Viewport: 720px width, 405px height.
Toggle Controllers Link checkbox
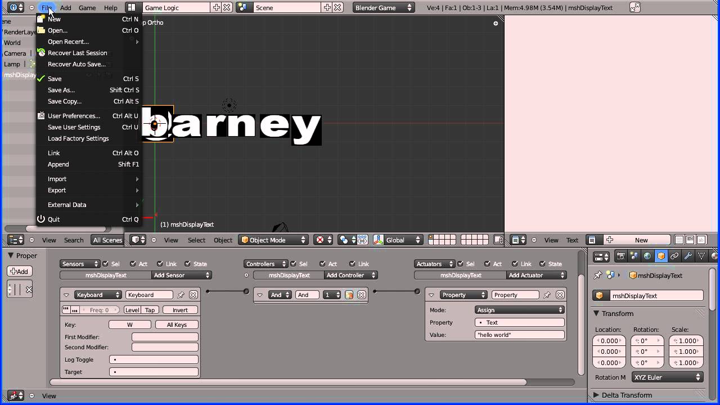click(352, 263)
